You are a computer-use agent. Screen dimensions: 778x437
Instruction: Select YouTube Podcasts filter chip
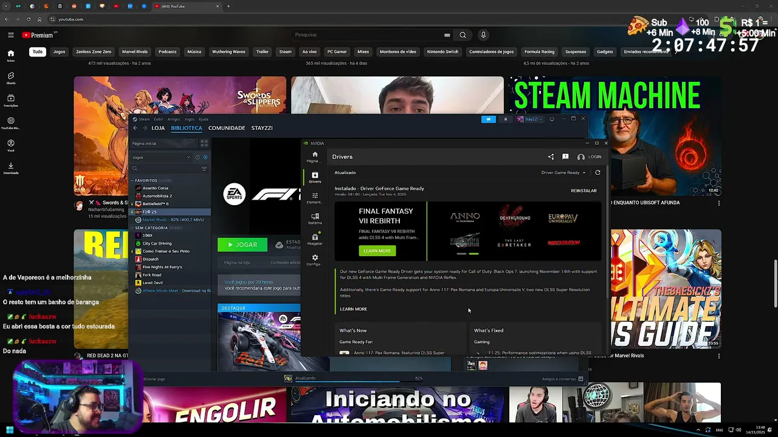tap(167, 52)
